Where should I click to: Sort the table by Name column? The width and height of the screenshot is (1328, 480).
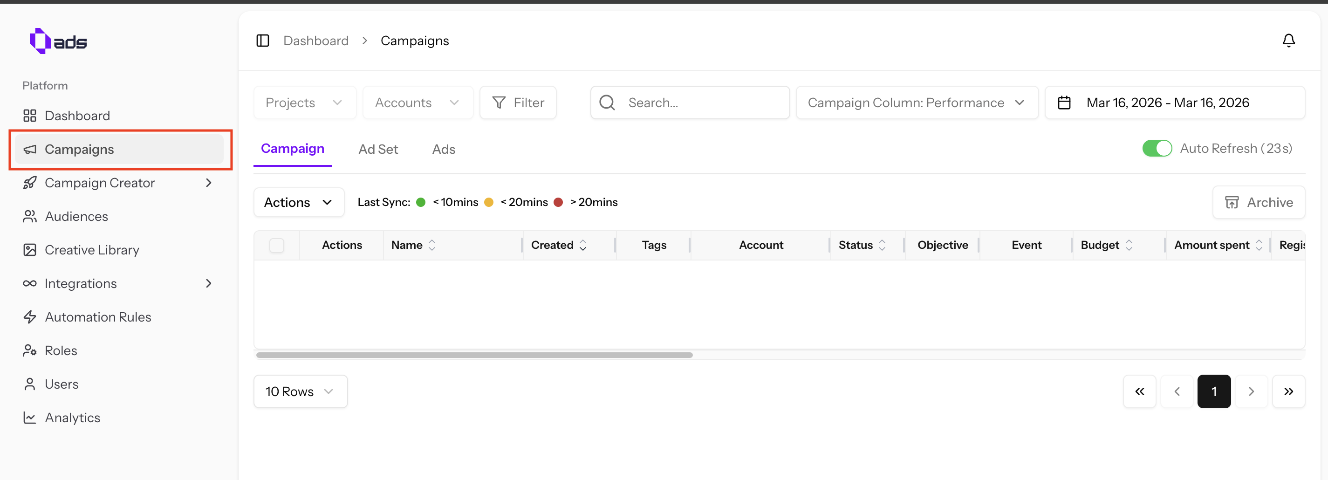click(x=432, y=245)
